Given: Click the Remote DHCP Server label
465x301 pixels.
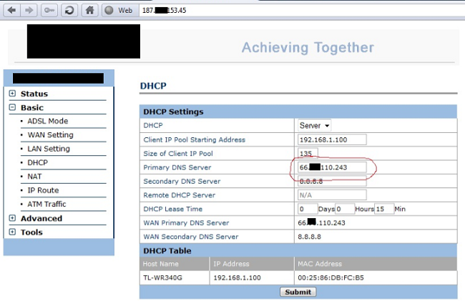Looking at the screenshot, I should [x=180, y=195].
